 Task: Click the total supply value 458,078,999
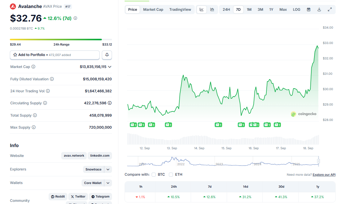[x=100, y=115]
